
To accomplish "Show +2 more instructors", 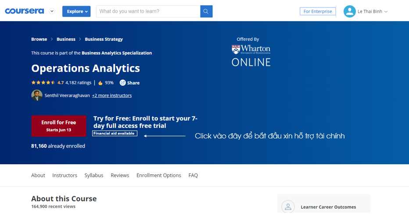I will [112, 95].
